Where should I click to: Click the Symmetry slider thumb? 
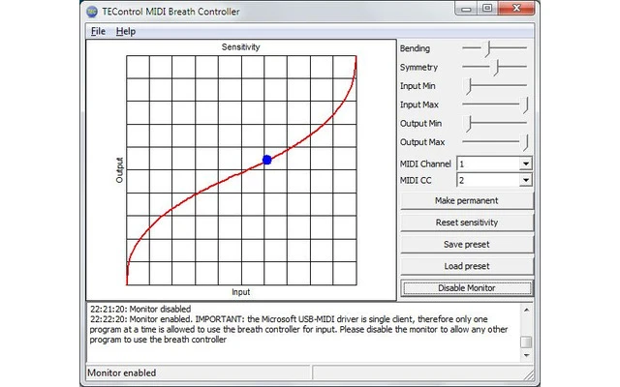pyautogui.click(x=497, y=68)
